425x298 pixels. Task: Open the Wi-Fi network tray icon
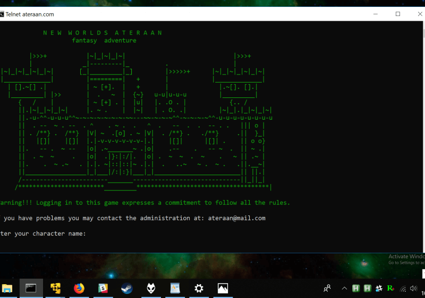coord(403,289)
